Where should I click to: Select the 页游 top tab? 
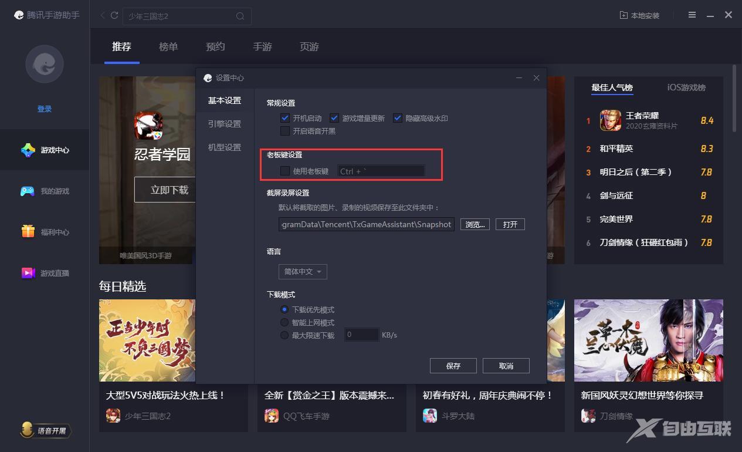tap(310, 47)
